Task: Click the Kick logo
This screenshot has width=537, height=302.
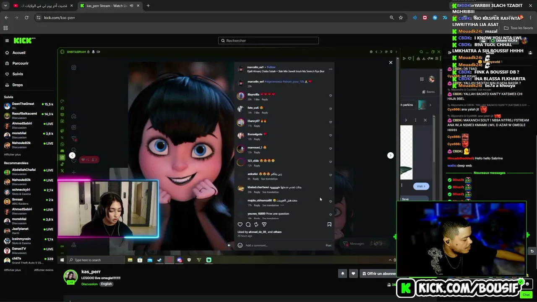Action: (24, 41)
